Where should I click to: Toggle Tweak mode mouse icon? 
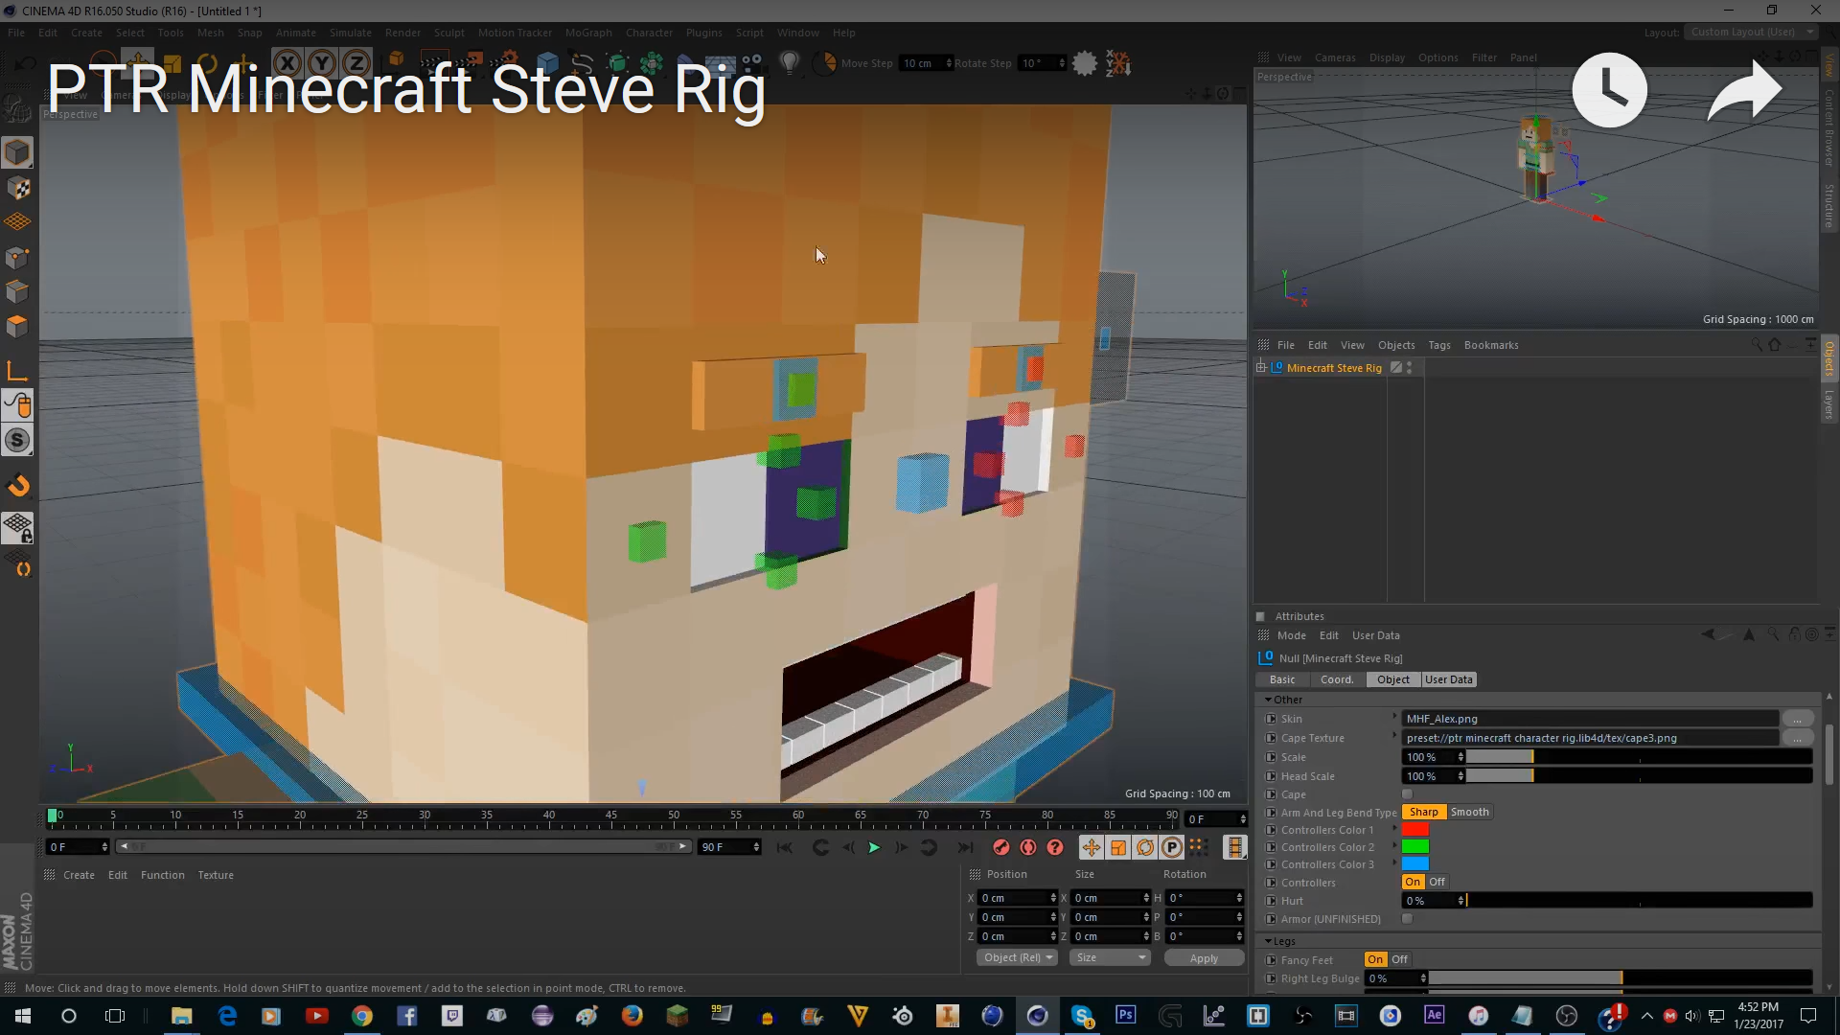coord(17,405)
